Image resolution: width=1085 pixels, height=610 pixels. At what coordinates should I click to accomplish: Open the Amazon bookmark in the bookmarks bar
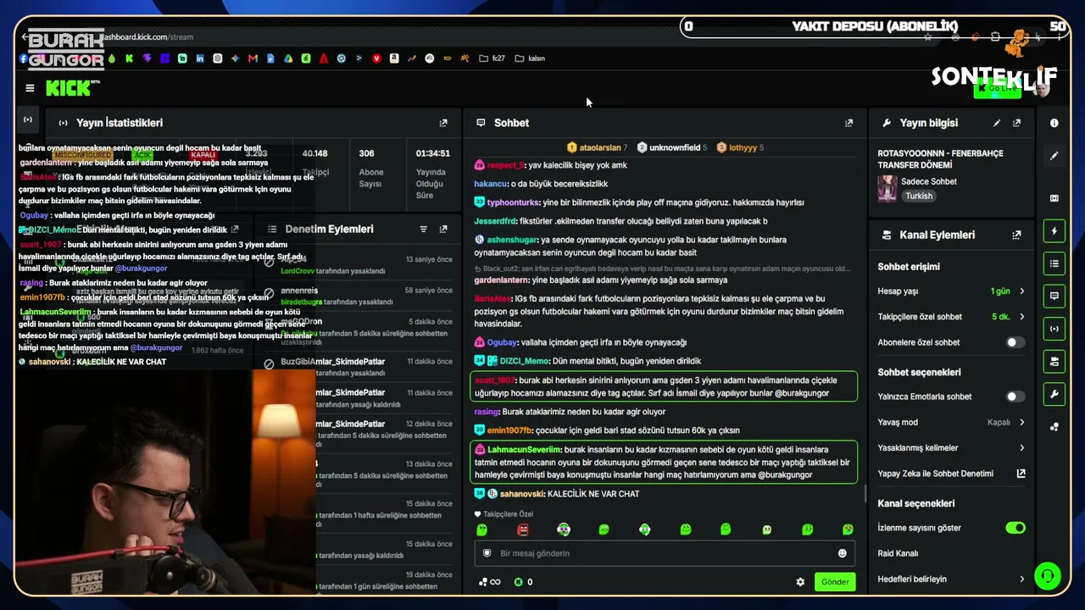click(394, 58)
